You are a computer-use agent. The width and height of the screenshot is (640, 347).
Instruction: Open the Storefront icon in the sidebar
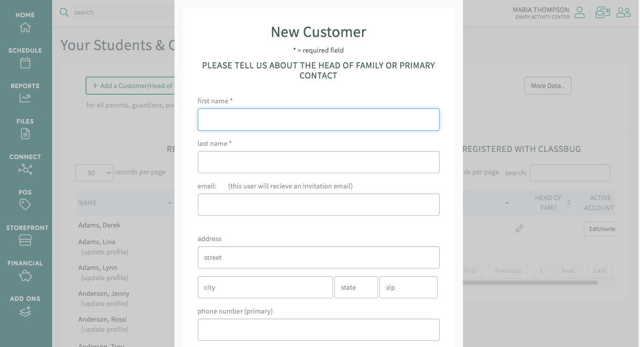tap(25, 240)
